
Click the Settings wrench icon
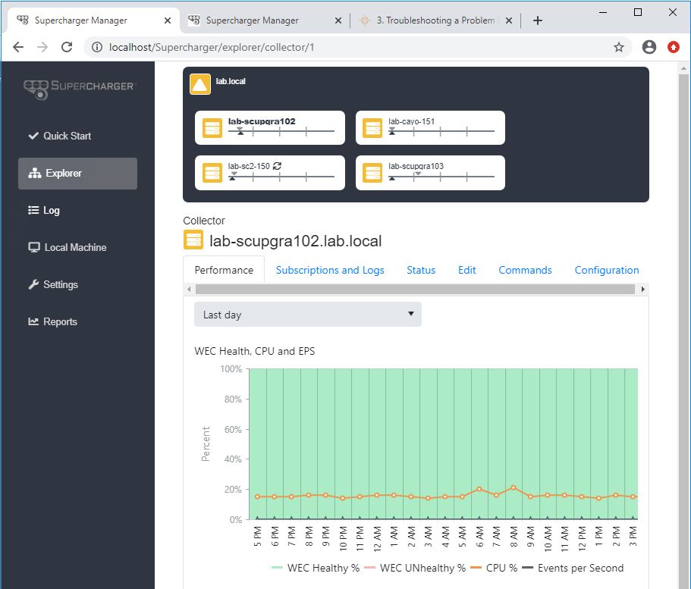(33, 284)
